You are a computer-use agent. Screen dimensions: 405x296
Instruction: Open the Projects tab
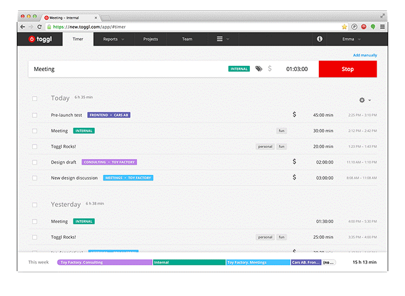coord(150,39)
